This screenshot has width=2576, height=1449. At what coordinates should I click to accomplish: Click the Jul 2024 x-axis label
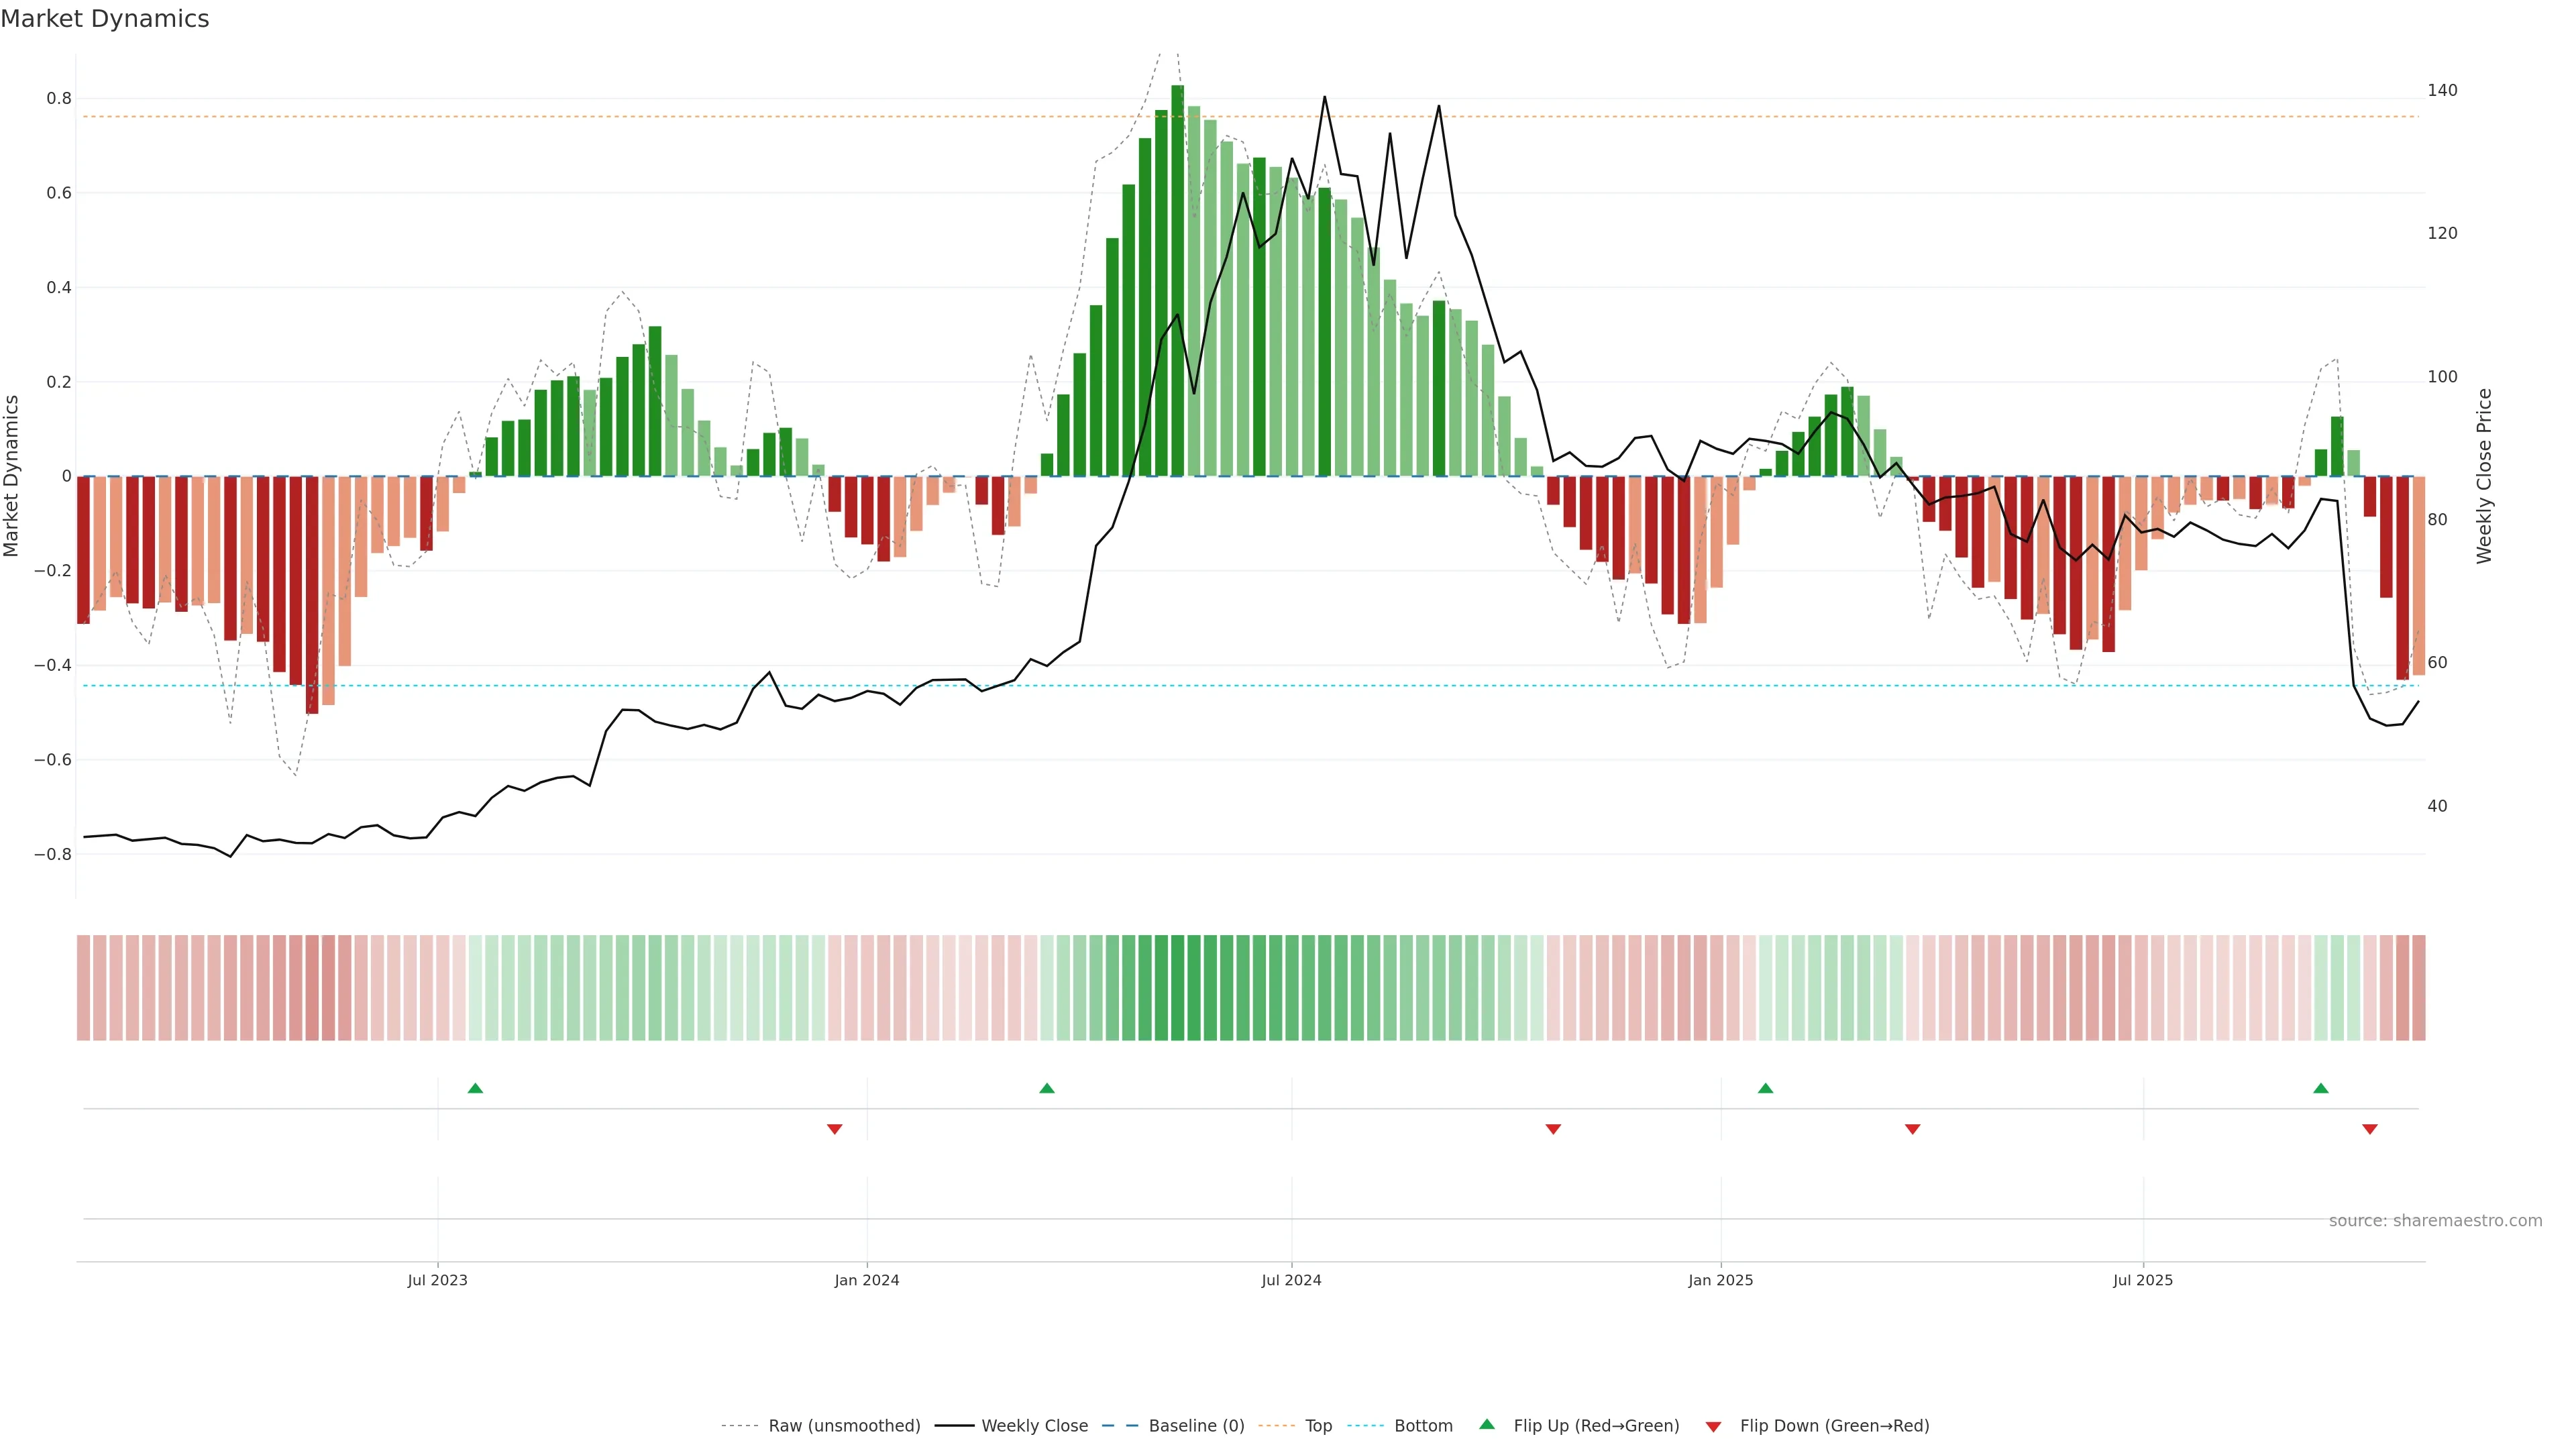pyautogui.click(x=1291, y=1281)
